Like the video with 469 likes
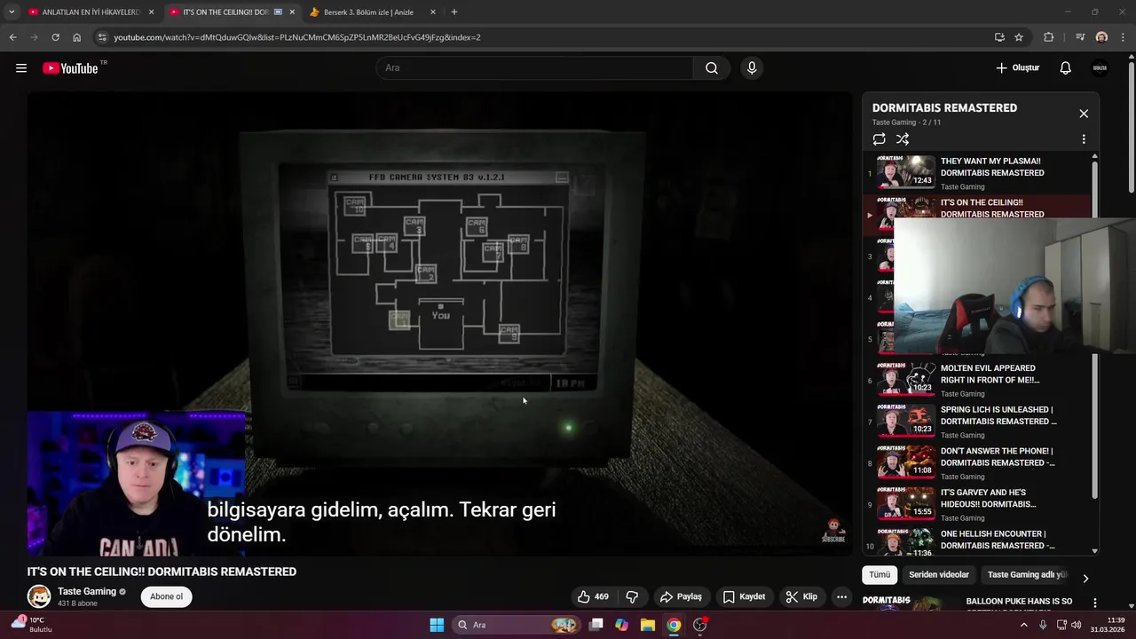 (x=594, y=596)
